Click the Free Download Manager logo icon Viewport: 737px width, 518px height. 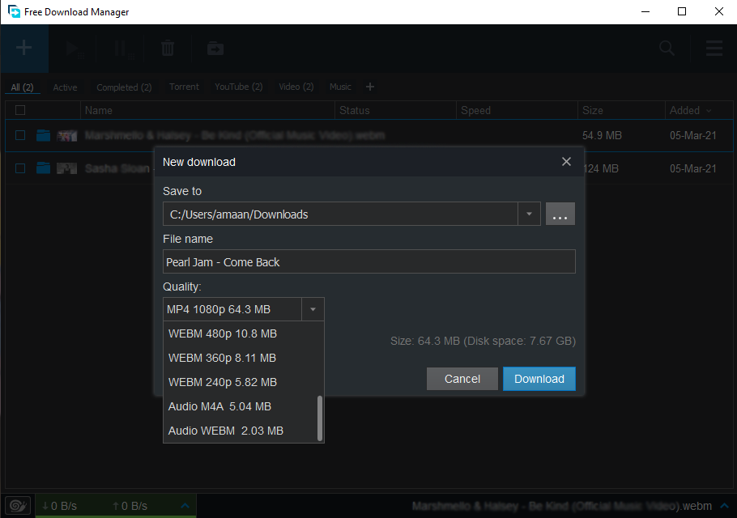click(14, 12)
